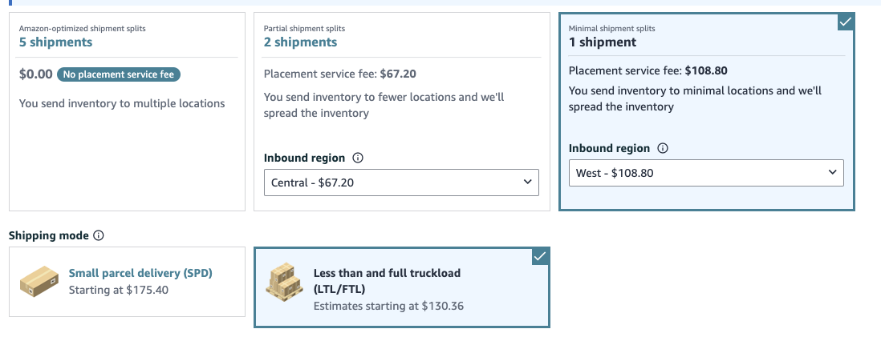Expand the chevron on the Central region selector
This screenshot has height=337, width=881.
point(527,183)
